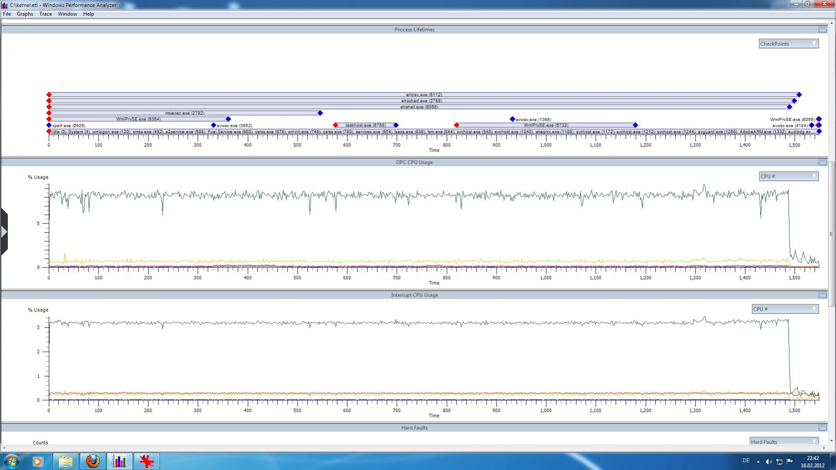Click the blue end marker of msiexec.exe (2792)
This screenshot has width=836, height=470.
(x=320, y=113)
